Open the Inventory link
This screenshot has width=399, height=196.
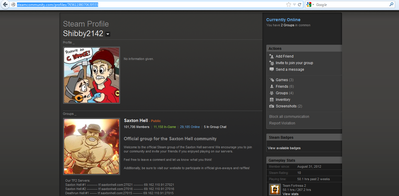pyautogui.click(x=283, y=100)
